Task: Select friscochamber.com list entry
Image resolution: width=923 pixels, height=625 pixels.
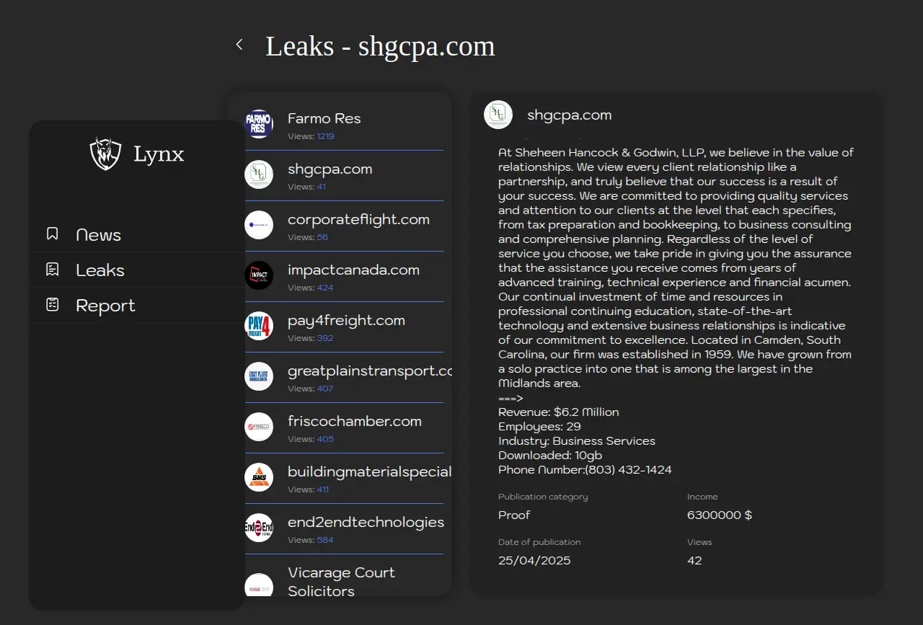Action: [x=354, y=422]
